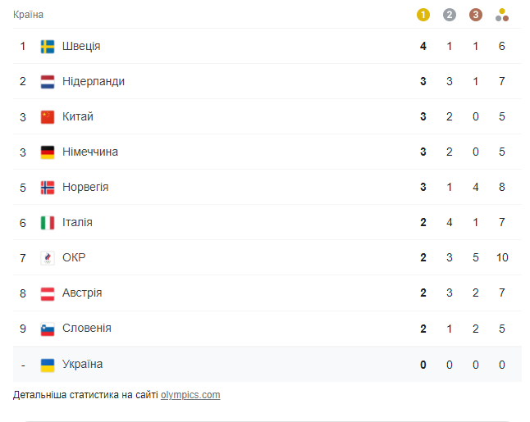Click the ОКР team logo icon

click(x=48, y=258)
